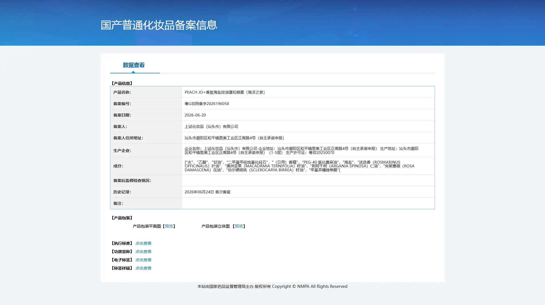Click the 成分 row label
The image size is (545, 305).
(x=118, y=166)
